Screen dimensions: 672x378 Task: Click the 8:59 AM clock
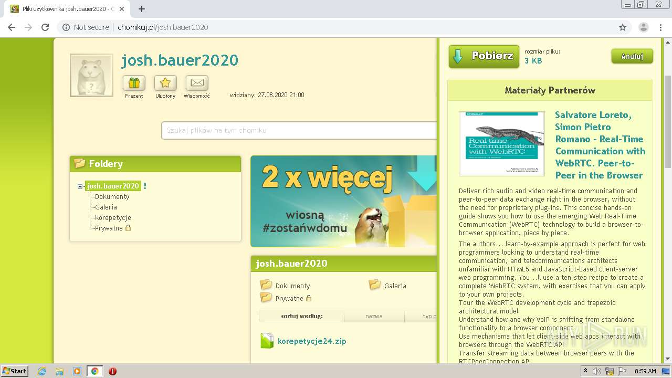(645, 371)
